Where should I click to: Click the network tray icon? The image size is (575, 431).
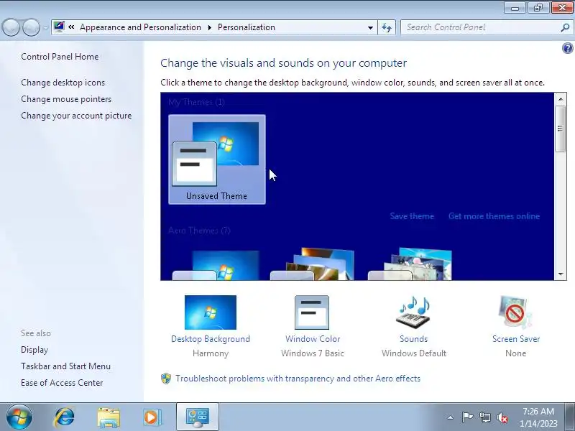pos(484,417)
